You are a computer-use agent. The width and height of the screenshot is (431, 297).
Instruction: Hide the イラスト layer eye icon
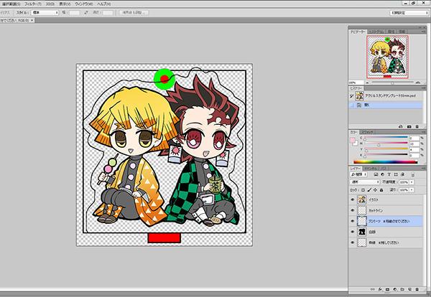pyautogui.click(x=353, y=200)
